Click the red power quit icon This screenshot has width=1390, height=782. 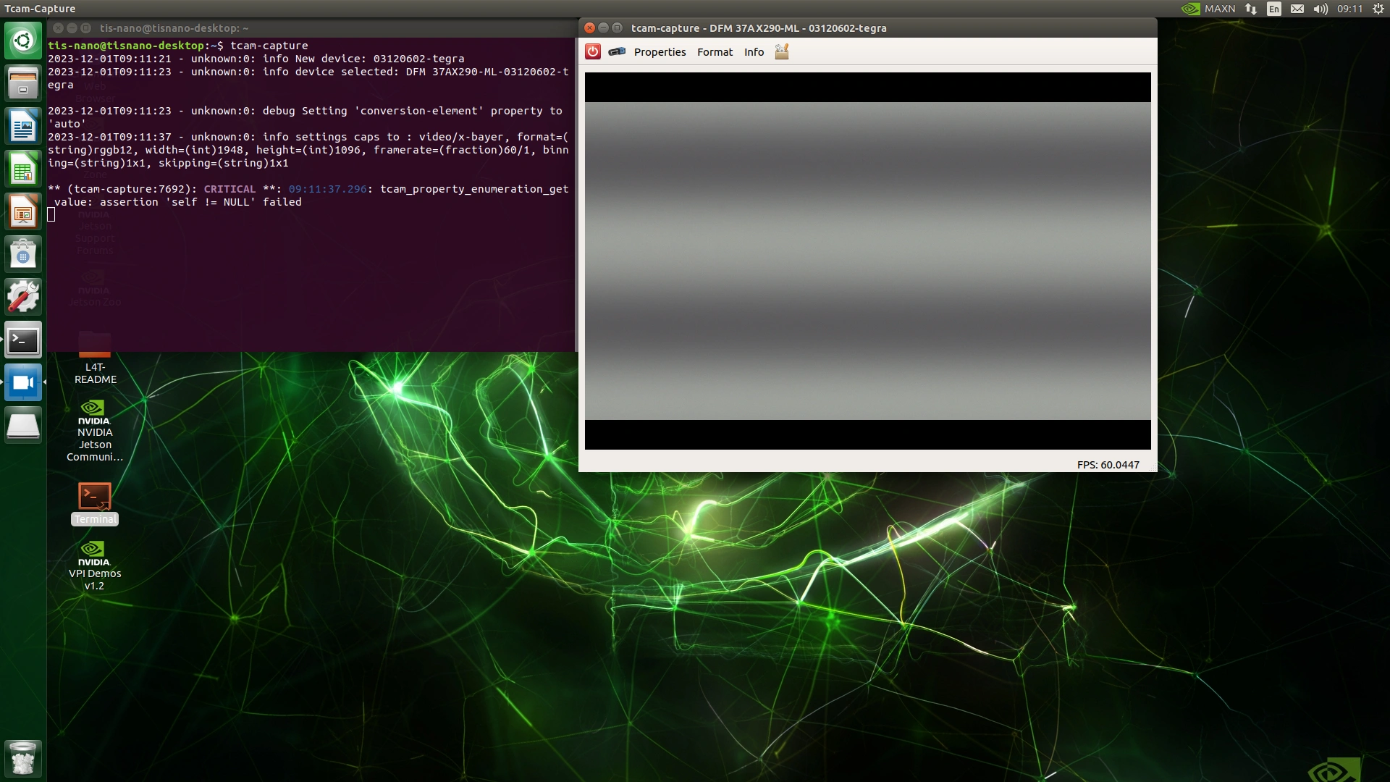[593, 51]
